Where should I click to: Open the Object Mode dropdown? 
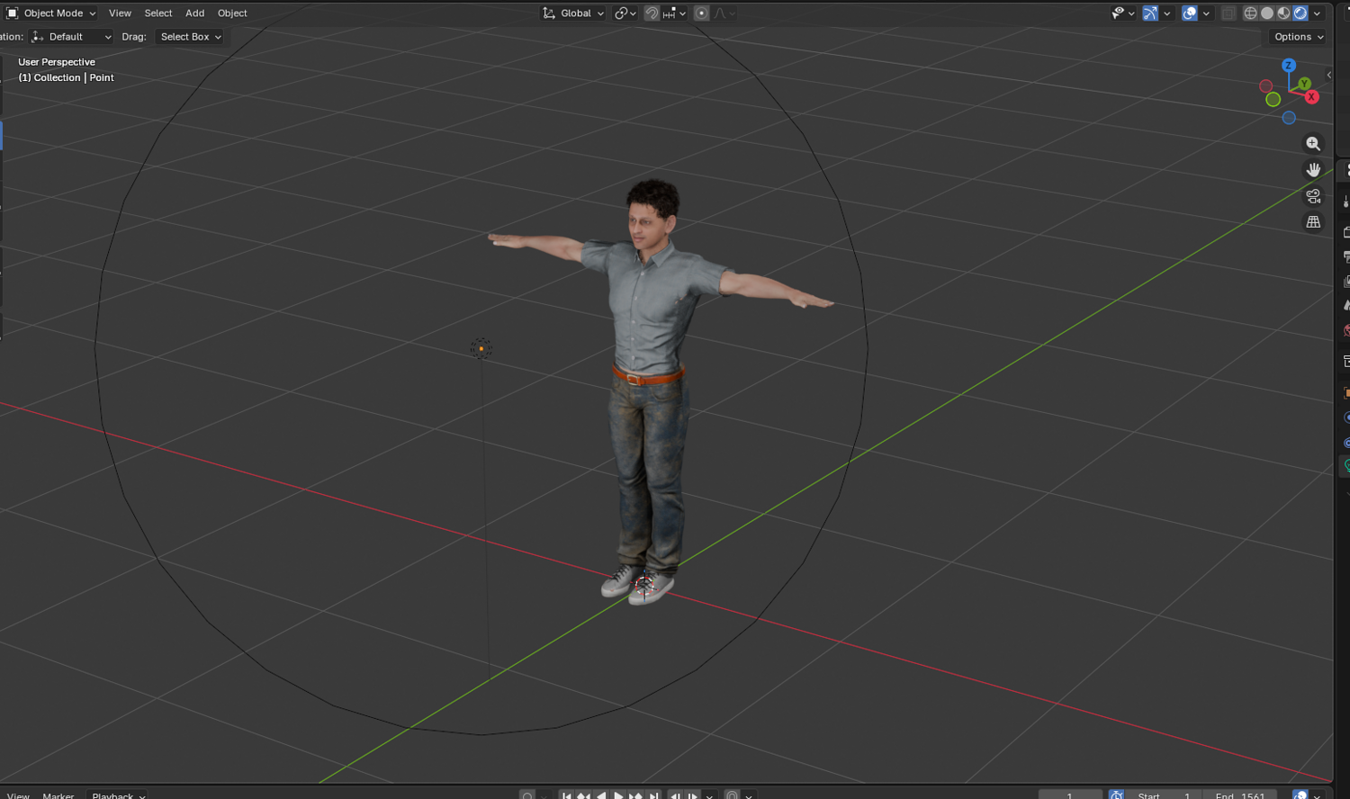coord(52,13)
